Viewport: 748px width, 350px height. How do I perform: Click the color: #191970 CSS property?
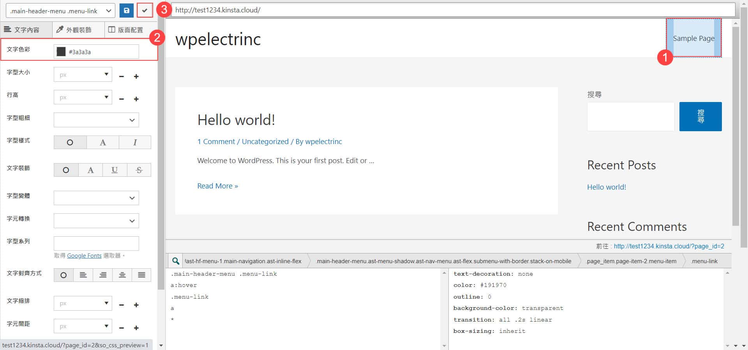(x=480, y=285)
